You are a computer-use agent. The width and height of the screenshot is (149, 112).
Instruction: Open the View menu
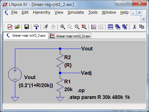coord(59,12)
